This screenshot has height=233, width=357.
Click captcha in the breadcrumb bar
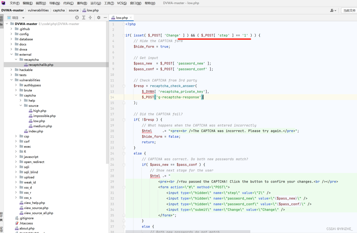coord(59,10)
